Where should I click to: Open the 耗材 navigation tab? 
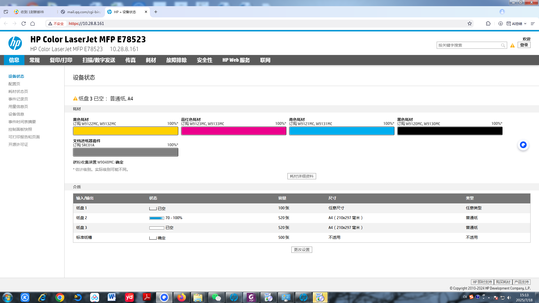[151, 60]
